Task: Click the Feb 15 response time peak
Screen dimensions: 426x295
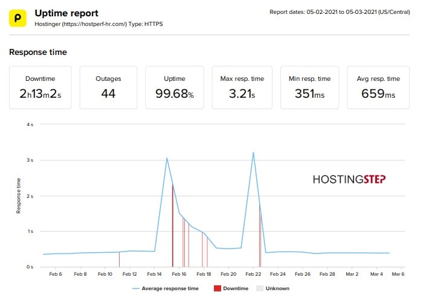Action: point(167,158)
